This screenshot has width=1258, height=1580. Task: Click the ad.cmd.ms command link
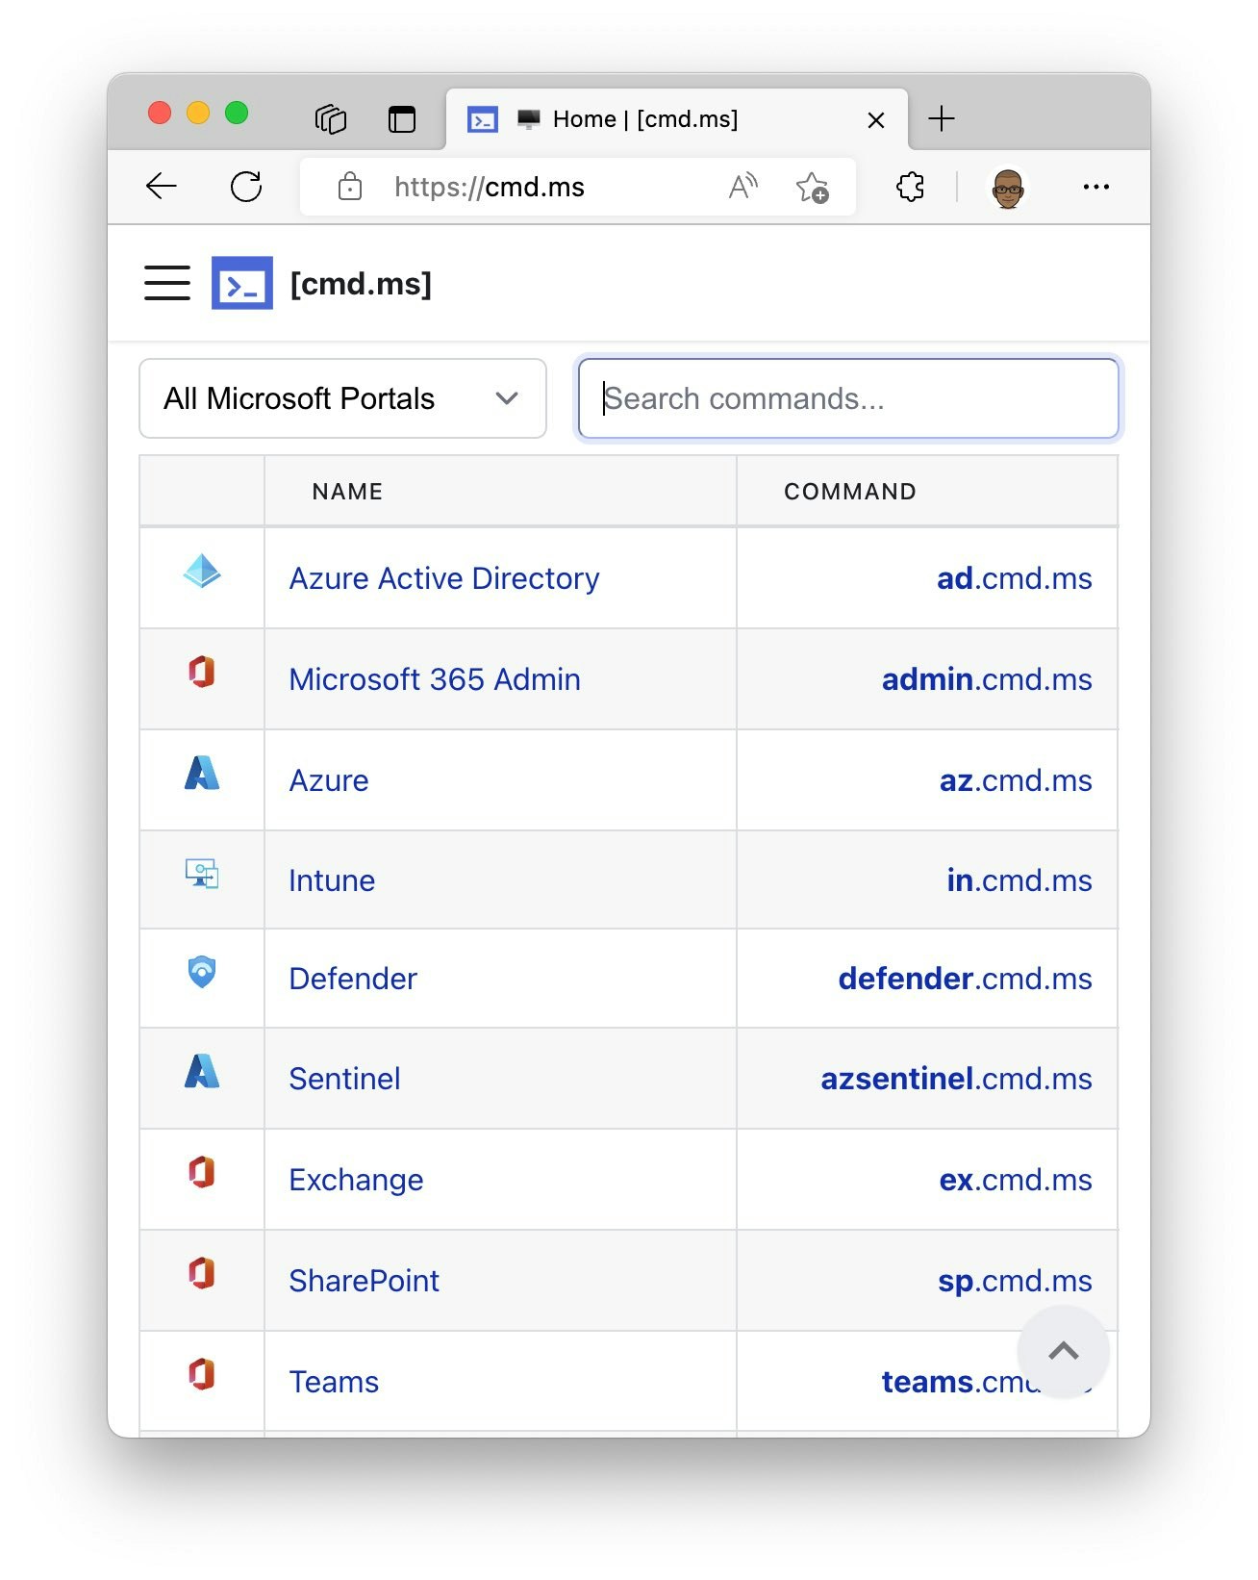point(1015,578)
